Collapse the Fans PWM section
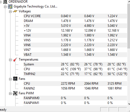 pyautogui.click(x=10, y=94)
